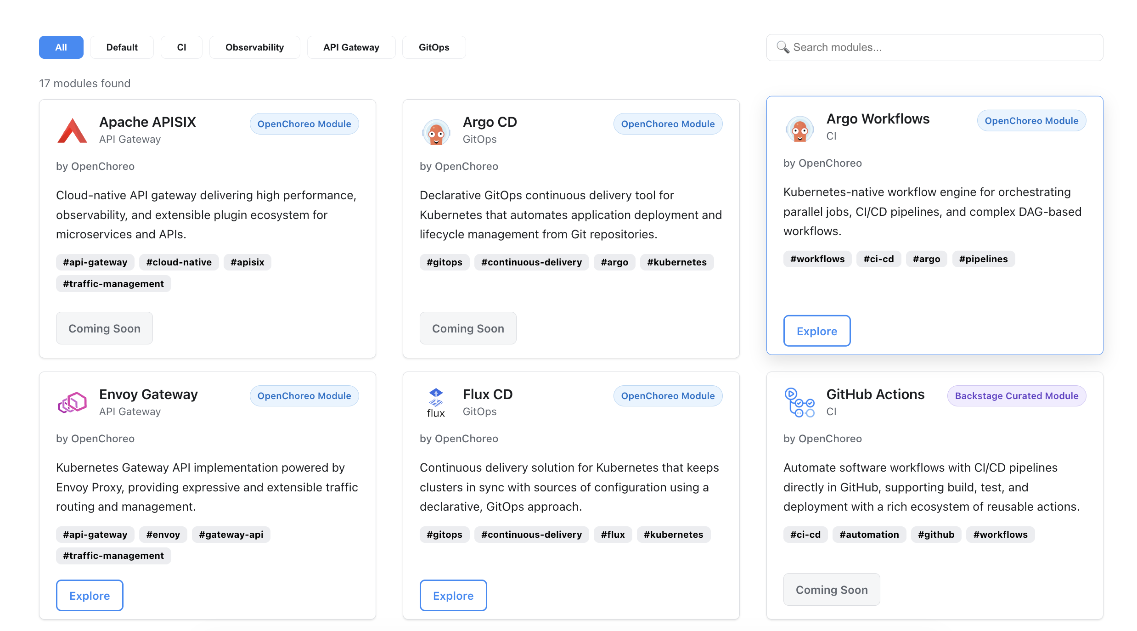Image resolution: width=1137 pixels, height=631 pixels.
Task: Click the Flux CD logo icon
Action: coord(436,403)
